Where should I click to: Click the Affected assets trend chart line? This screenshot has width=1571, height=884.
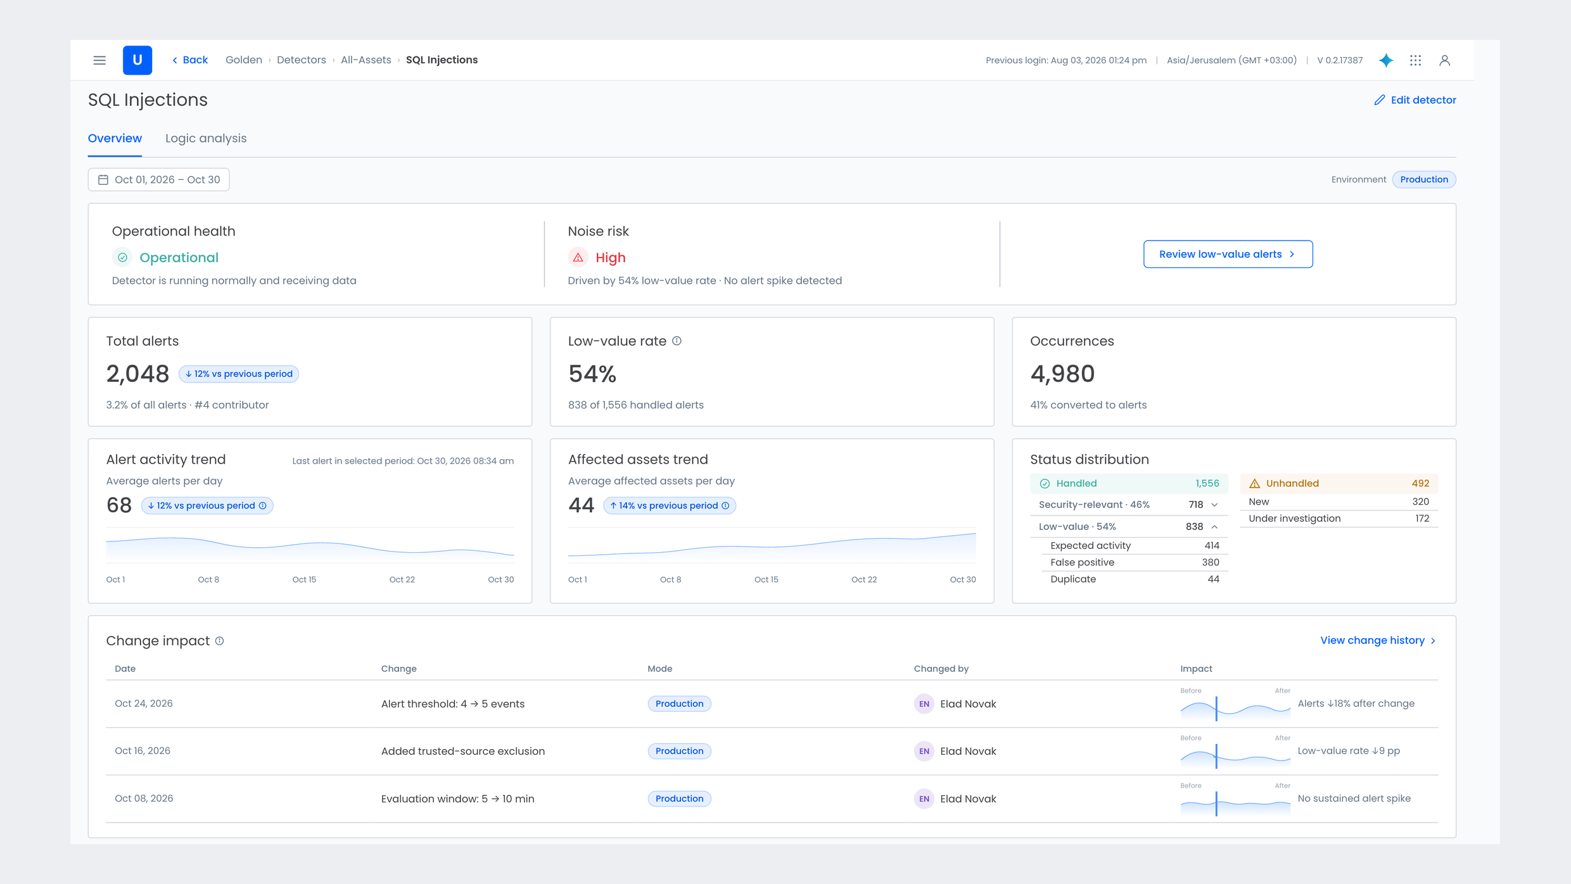pos(772,545)
